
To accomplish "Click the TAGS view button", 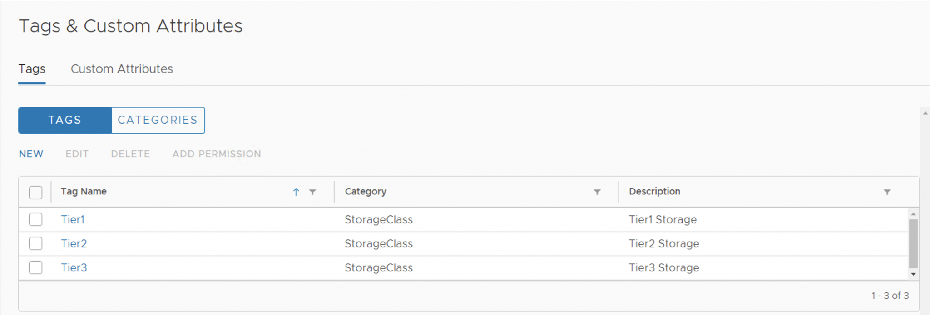I will pos(65,120).
